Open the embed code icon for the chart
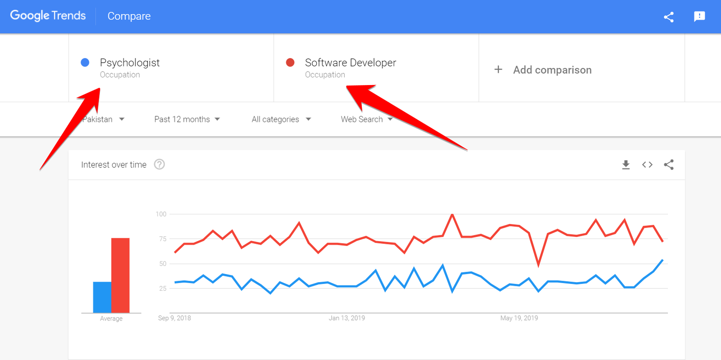 647,165
